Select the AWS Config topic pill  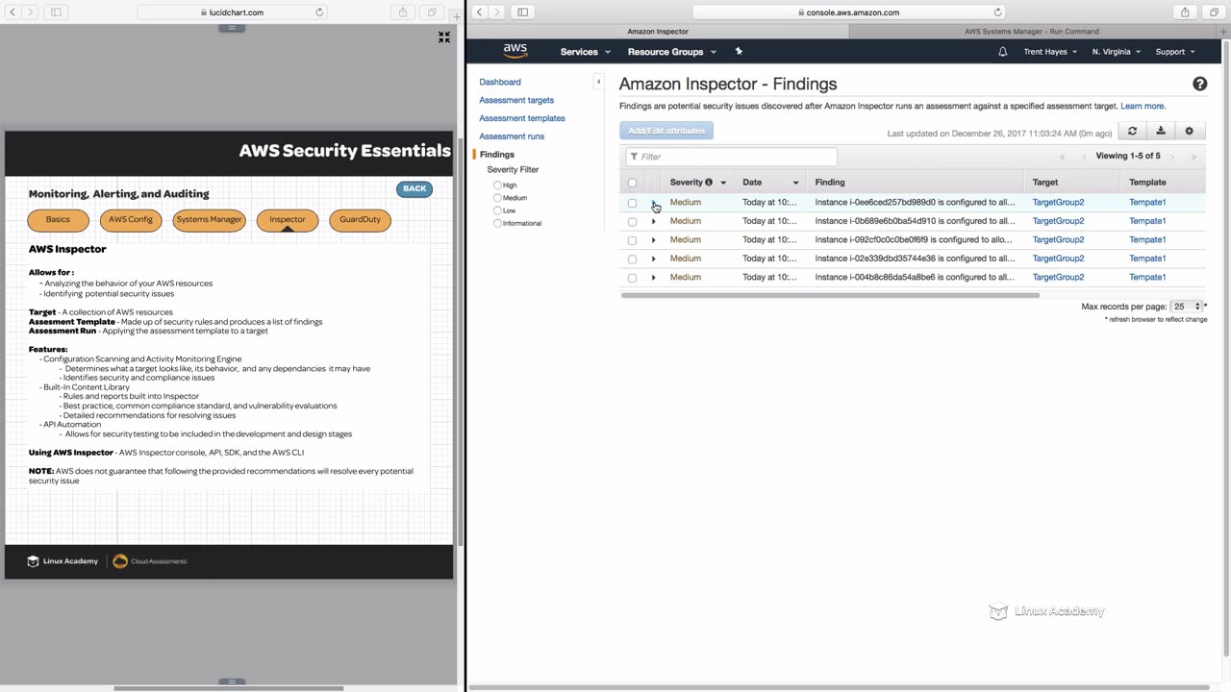click(x=131, y=220)
